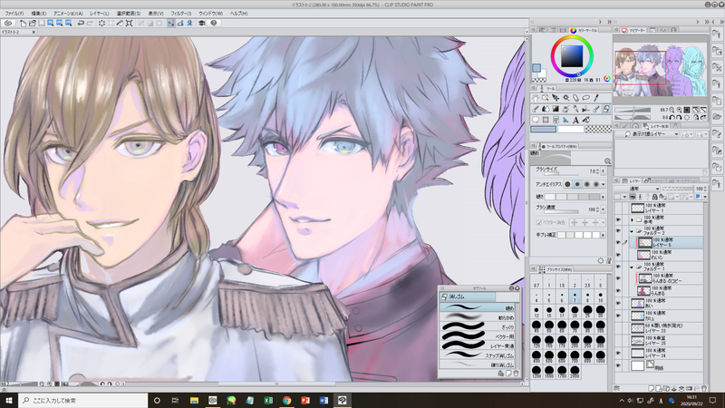Toggle visibility of 参考 folder

coord(618,219)
